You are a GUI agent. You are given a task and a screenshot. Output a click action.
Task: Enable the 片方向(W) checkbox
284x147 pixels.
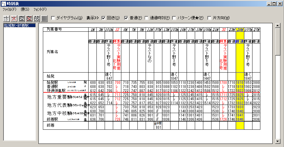[210, 18]
